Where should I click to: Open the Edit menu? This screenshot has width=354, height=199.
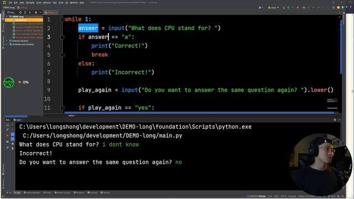pyautogui.click(x=15, y=3)
